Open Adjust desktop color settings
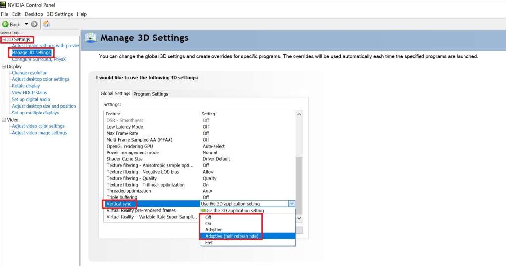Screen dimensions: 506x266 pos(41,79)
